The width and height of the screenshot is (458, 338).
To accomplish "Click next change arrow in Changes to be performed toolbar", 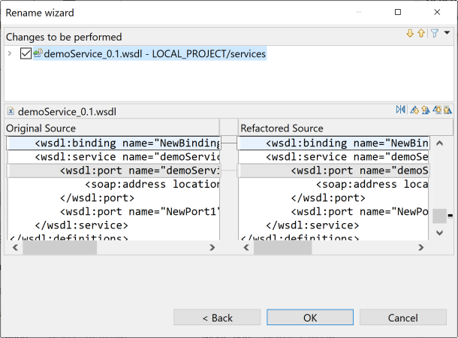I will pyautogui.click(x=410, y=33).
